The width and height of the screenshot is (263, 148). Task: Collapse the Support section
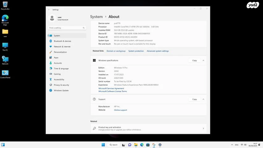point(203,99)
